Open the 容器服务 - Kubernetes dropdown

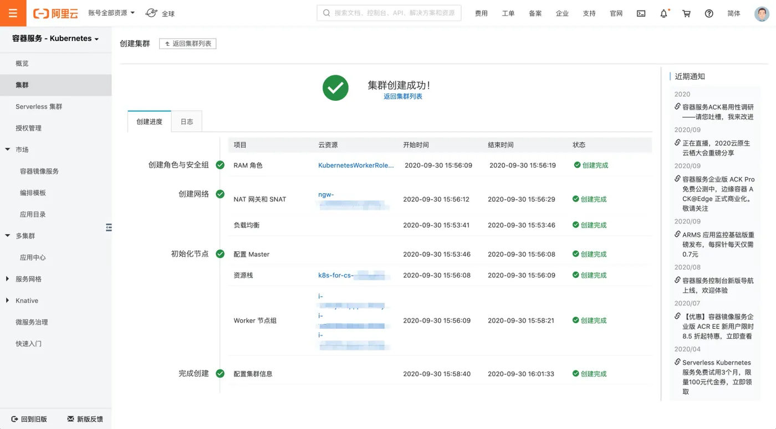tap(55, 39)
